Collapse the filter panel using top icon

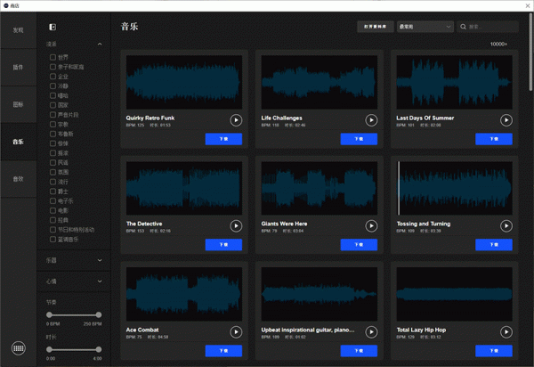(x=53, y=28)
